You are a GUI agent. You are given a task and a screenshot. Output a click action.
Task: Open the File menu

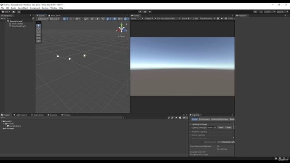pos(2,8)
